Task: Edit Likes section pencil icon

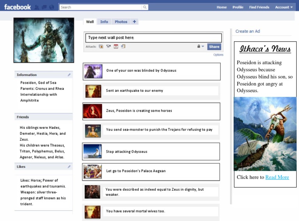Action: [69, 167]
